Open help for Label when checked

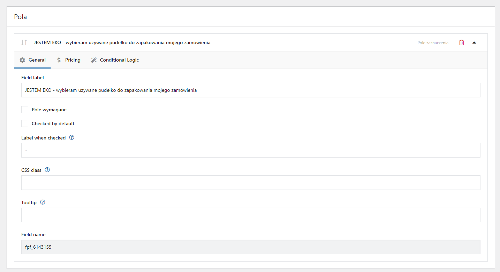72,137
